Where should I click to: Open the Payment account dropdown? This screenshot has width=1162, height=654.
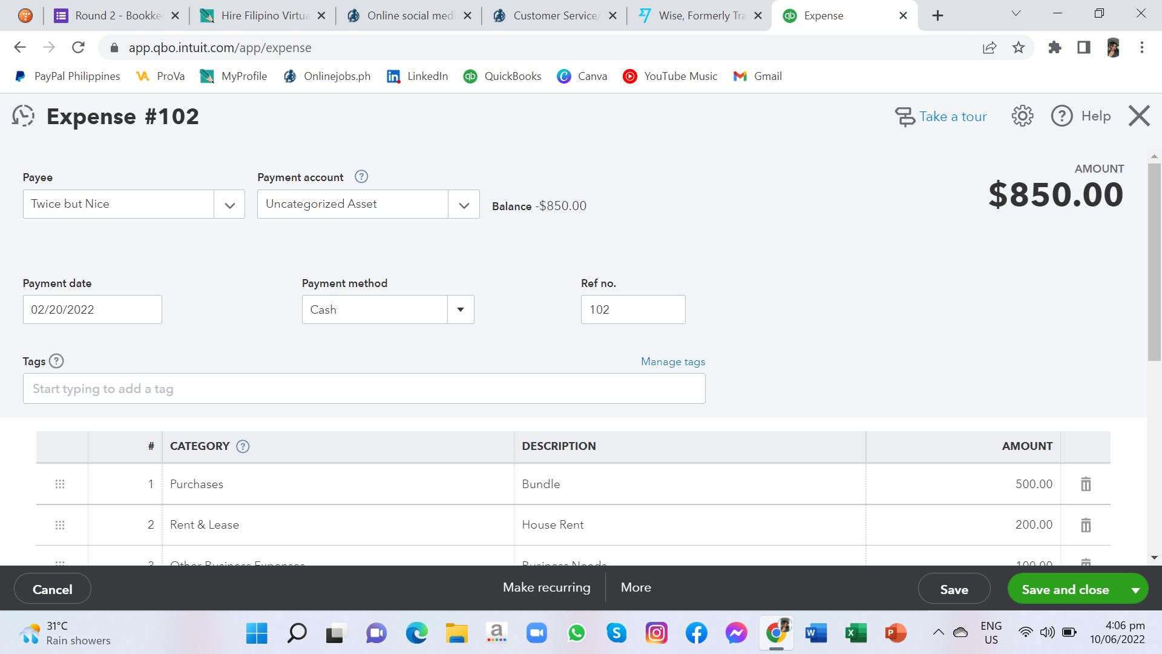pos(464,205)
